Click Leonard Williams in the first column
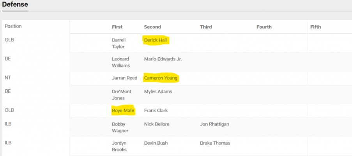Viewport: 352px width, 156px height. point(121,62)
